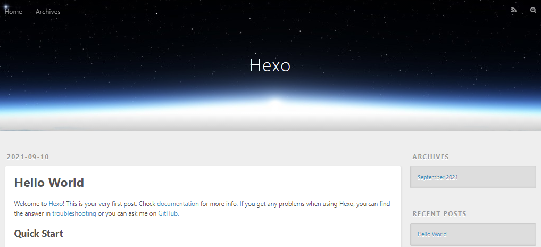Click the ARCHIVES sidebar heading
The height and width of the screenshot is (247, 541).
point(430,157)
